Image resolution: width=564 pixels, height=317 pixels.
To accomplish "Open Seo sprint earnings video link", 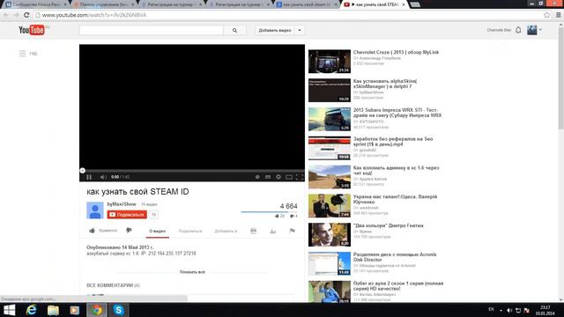I will (393, 141).
